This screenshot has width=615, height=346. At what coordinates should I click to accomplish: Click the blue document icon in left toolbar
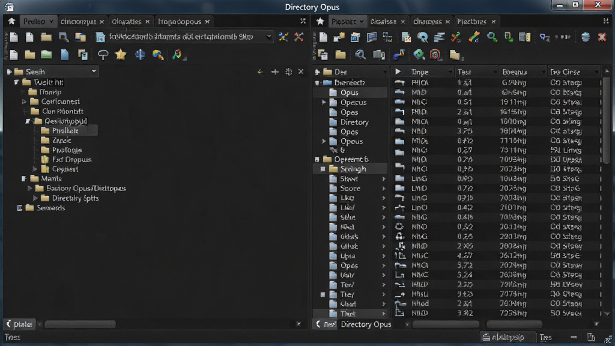65,55
